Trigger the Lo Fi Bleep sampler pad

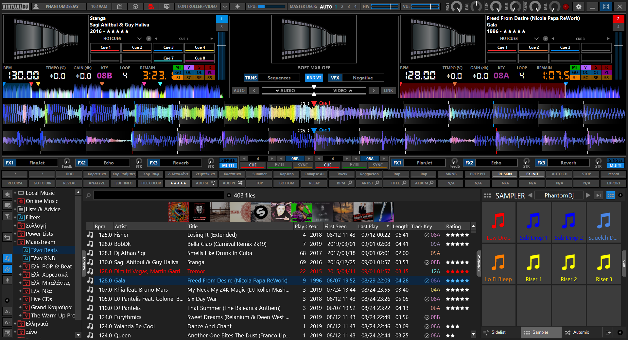click(498, 264)
